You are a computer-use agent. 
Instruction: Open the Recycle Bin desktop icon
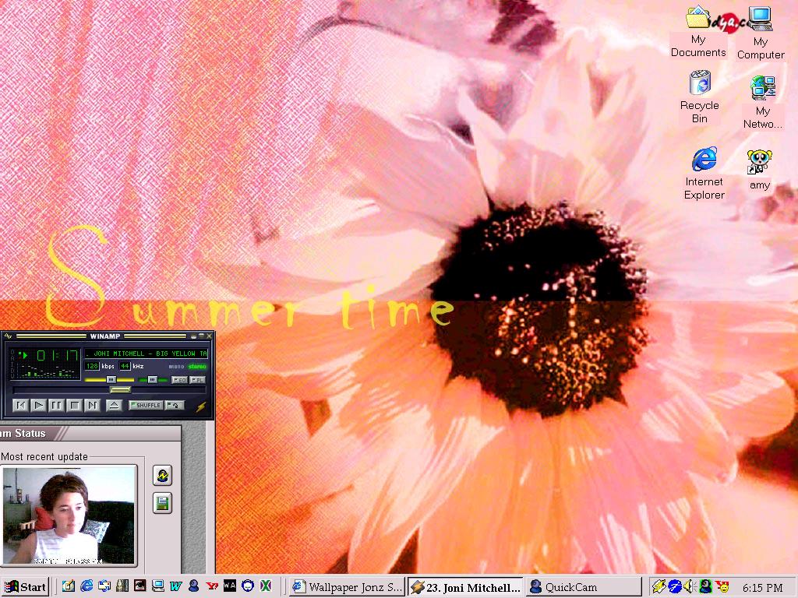pos(700,84)
